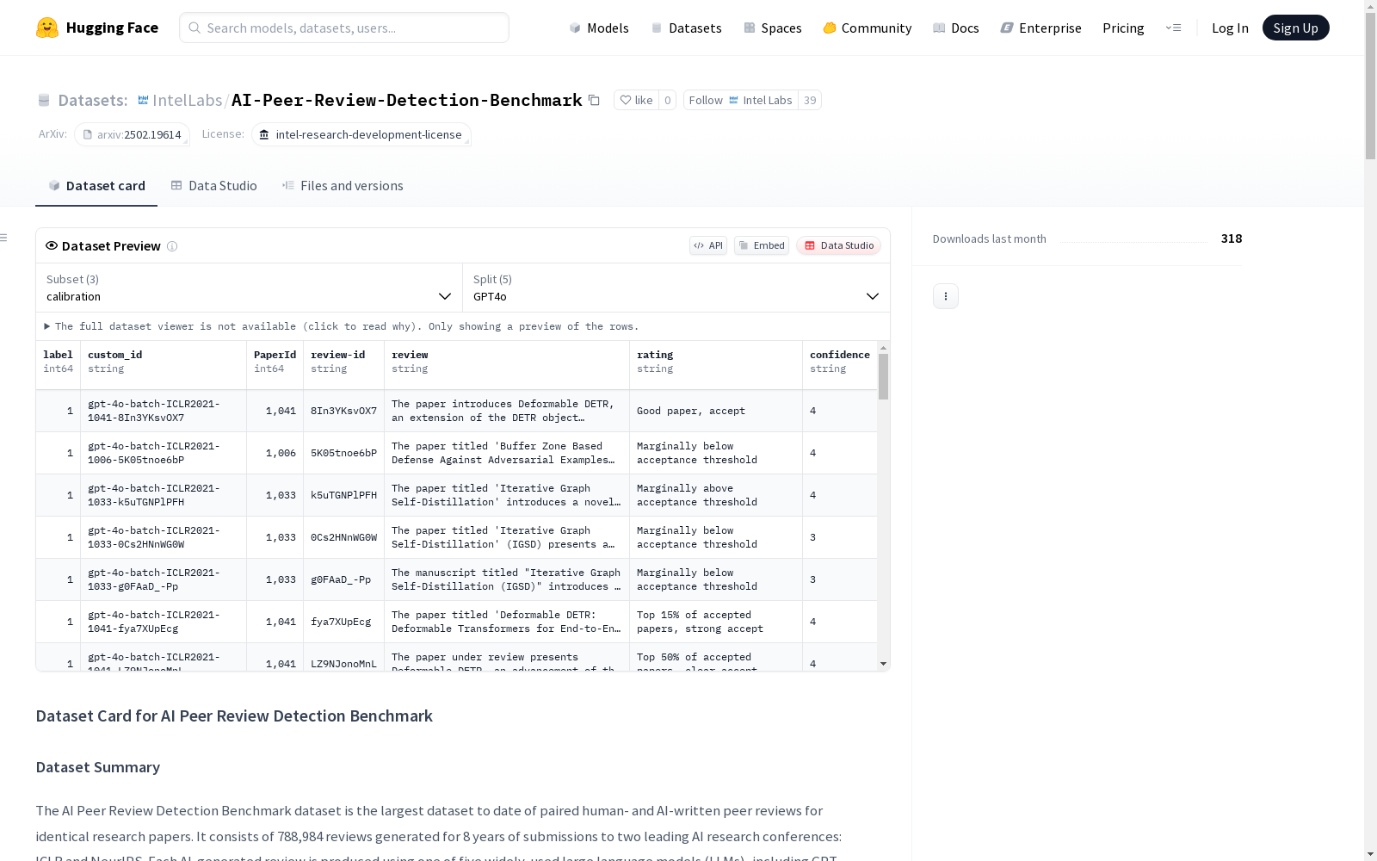Focus the search models, datasets, users field

(x=344, y=28)
